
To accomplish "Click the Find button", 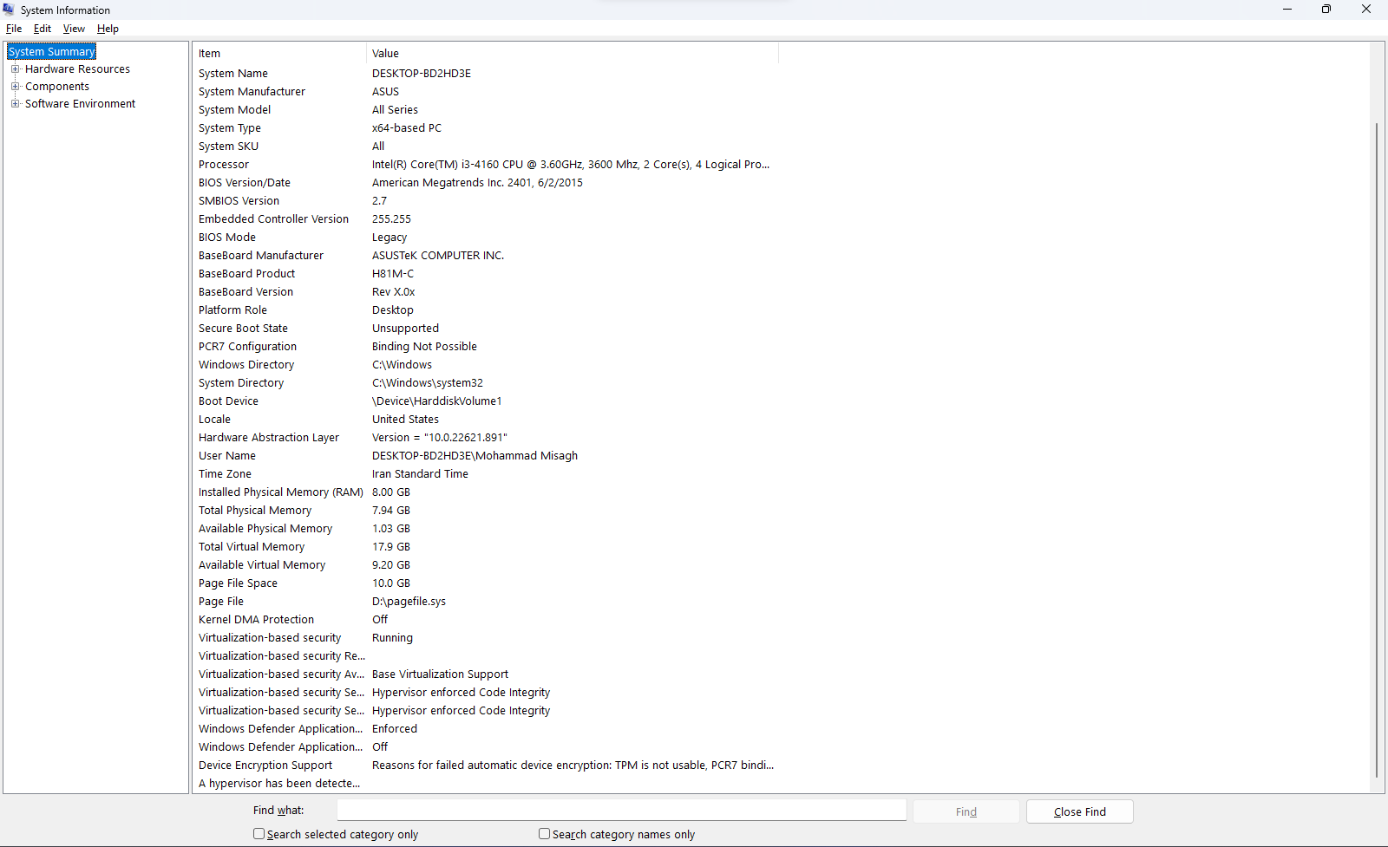I will tap(966, 811).
